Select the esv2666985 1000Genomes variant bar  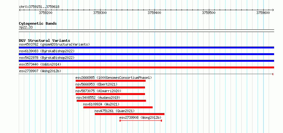[x=111, y=81]
